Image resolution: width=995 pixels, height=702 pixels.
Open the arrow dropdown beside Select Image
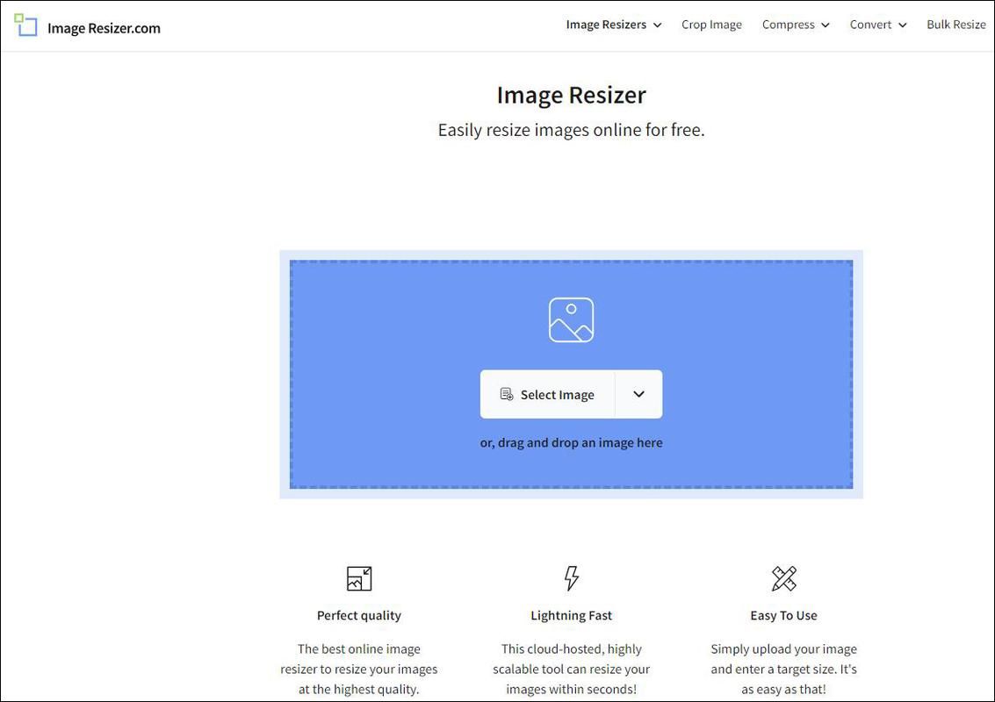(638, 394)
